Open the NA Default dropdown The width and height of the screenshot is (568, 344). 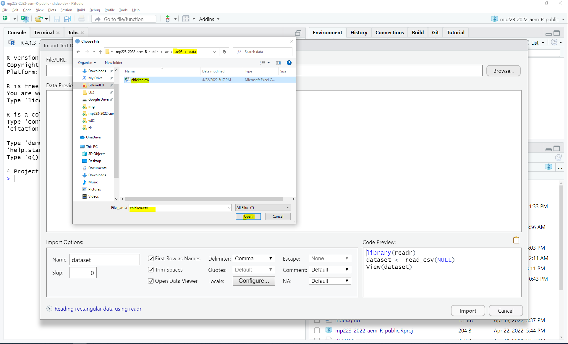(330, 281)
